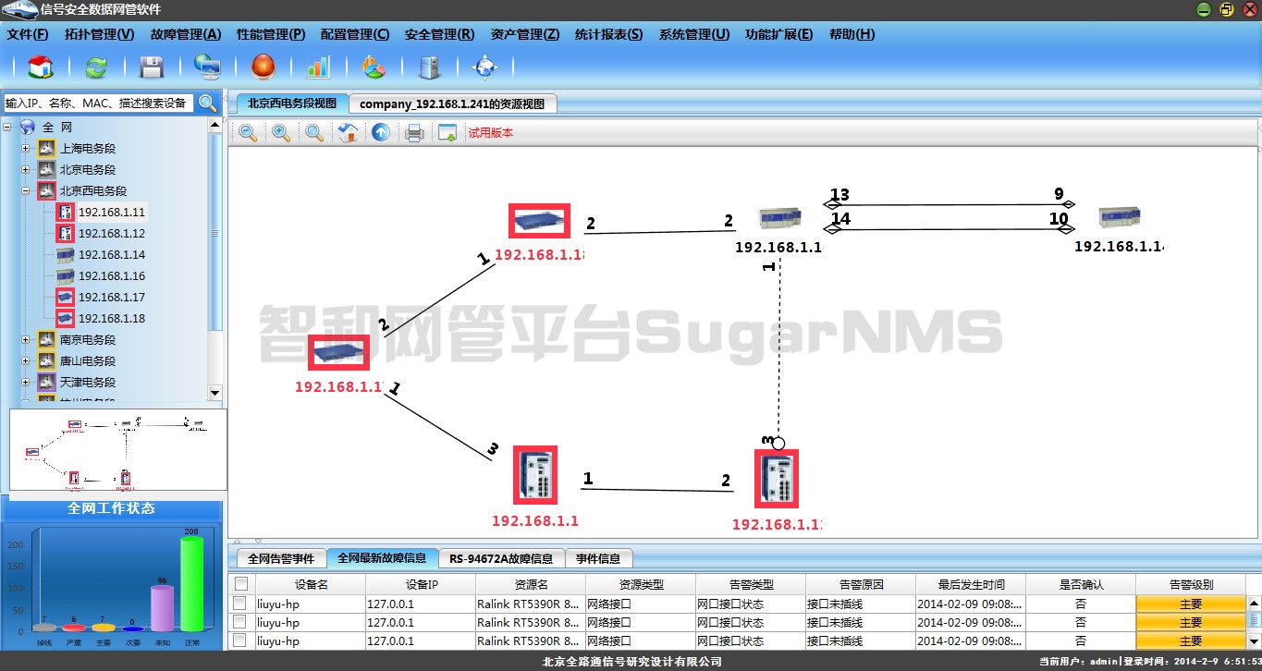Select the 192.168.1.14 device node in topology
The height and width of the screenshot is (671, 1262).
1119,218
